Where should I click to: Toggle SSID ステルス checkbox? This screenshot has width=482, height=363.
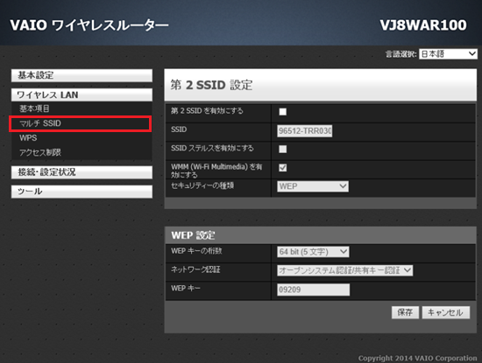pyautogui.click(x=282, y=149)
